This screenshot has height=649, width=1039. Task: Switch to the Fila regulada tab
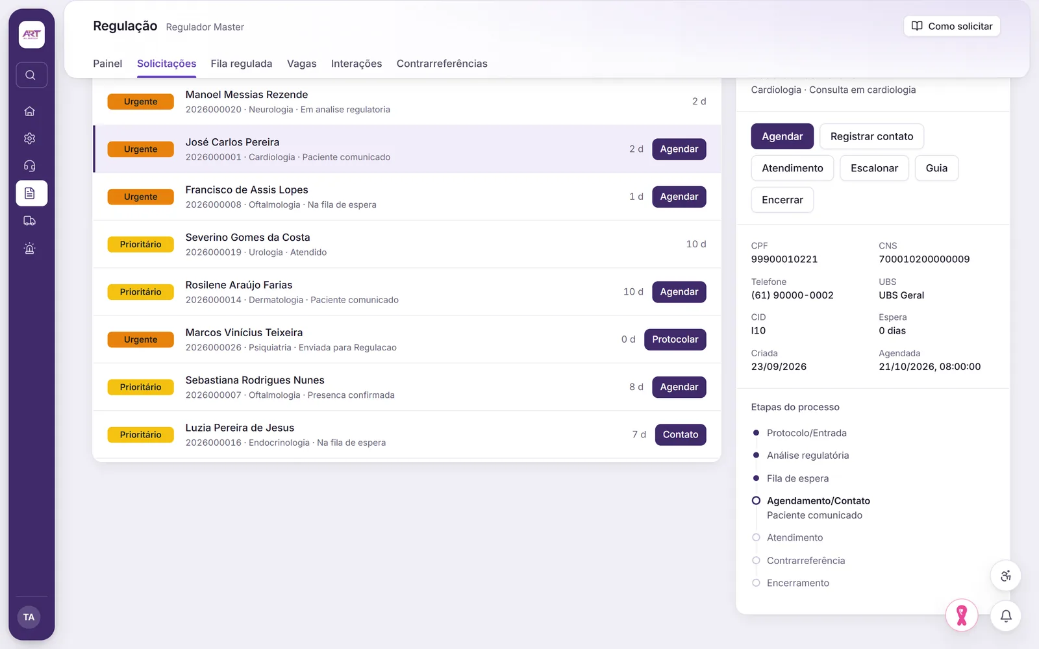pos(242,64)
